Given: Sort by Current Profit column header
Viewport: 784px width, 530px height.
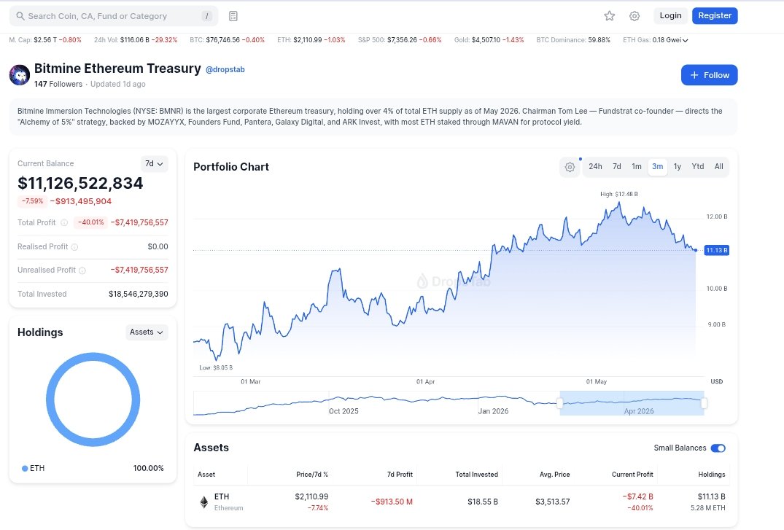Looking at the screenshot, I should pos(632,475).
